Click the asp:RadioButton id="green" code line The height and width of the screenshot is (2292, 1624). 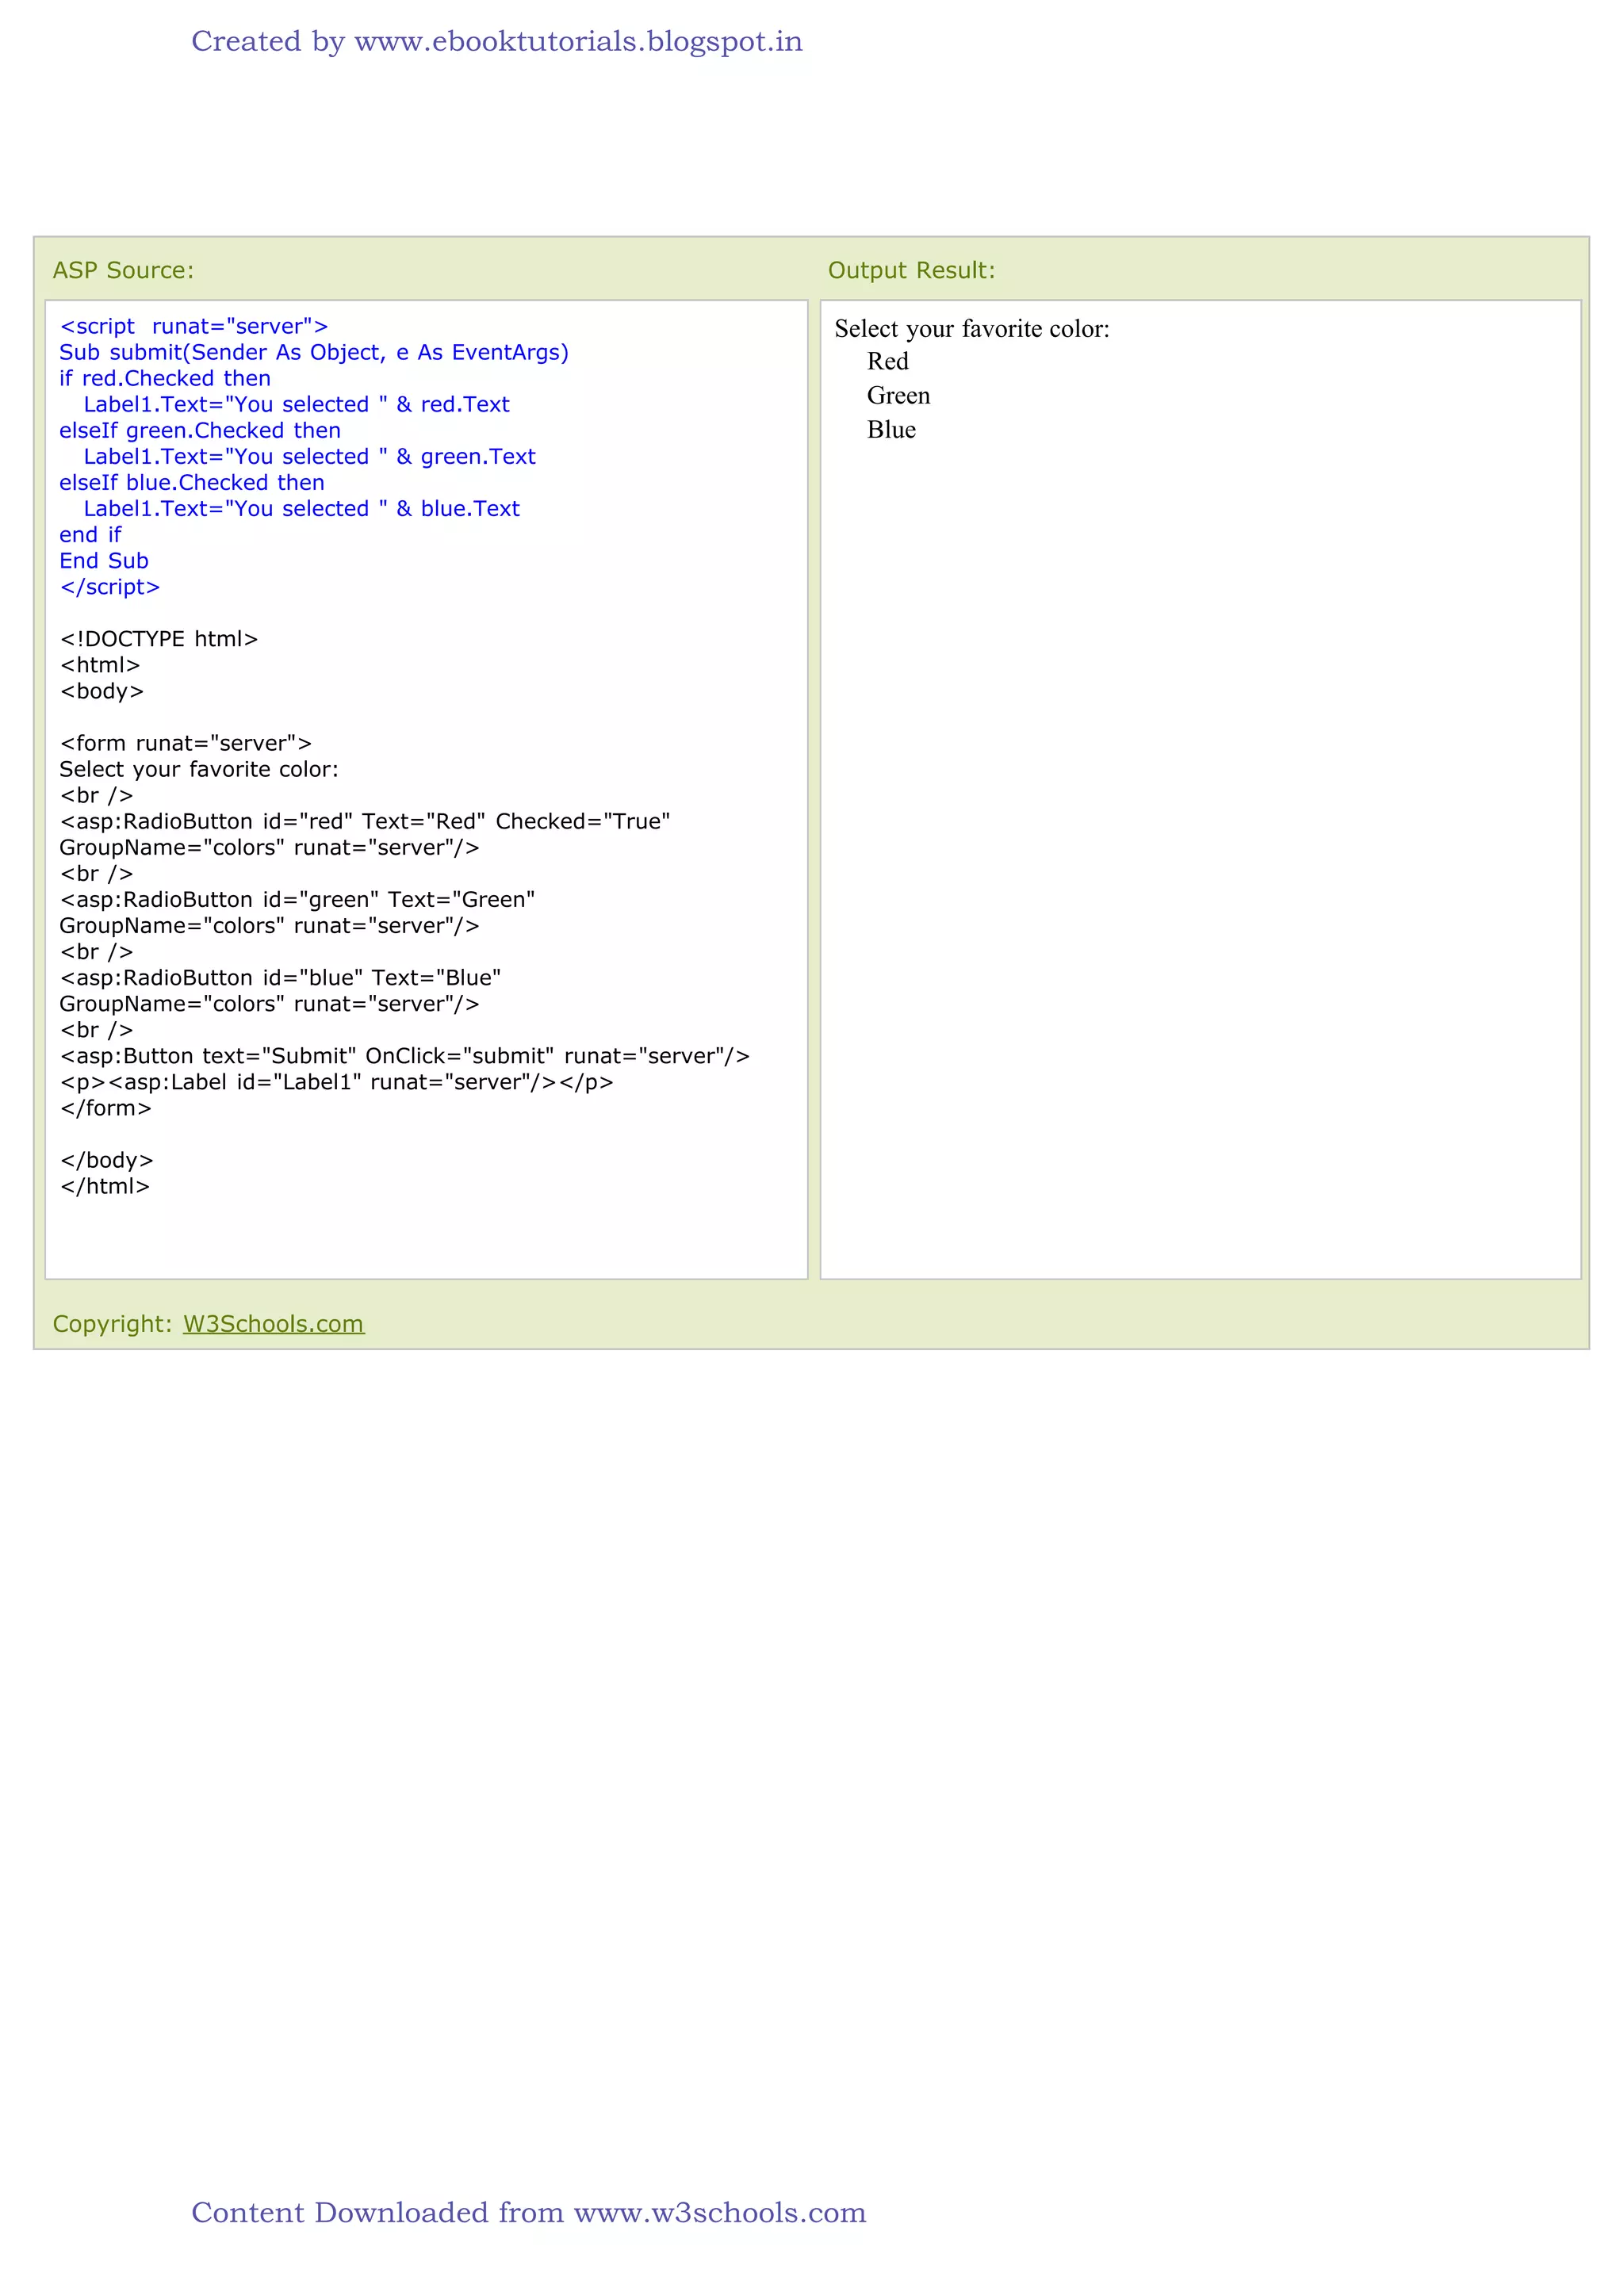coord(297,900)
